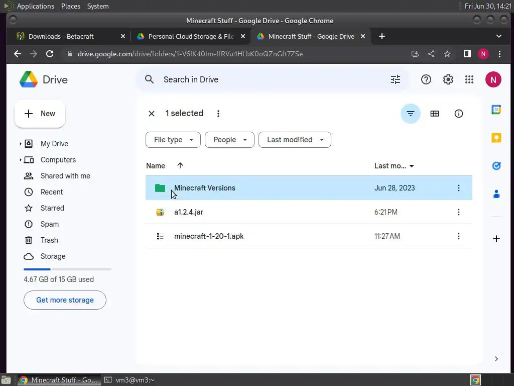Image resolution: width=514 pixels, height=386 pixels.
Task: Open Google account avatar N in Drive
Action: click(x=493, y=79)
